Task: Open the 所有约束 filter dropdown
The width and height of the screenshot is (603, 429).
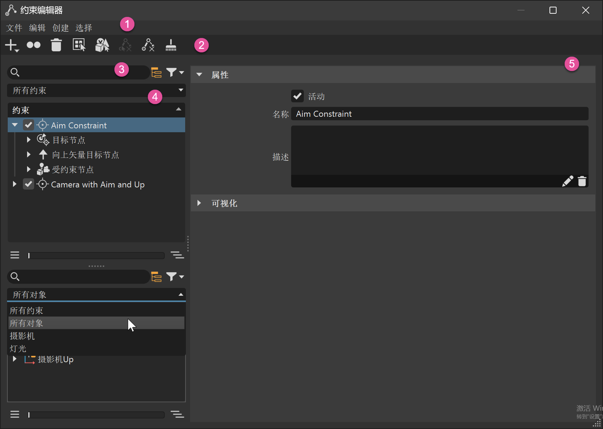Action: 96,90
